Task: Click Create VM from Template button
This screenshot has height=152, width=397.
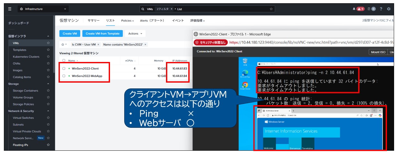Action: click(103, 34)
